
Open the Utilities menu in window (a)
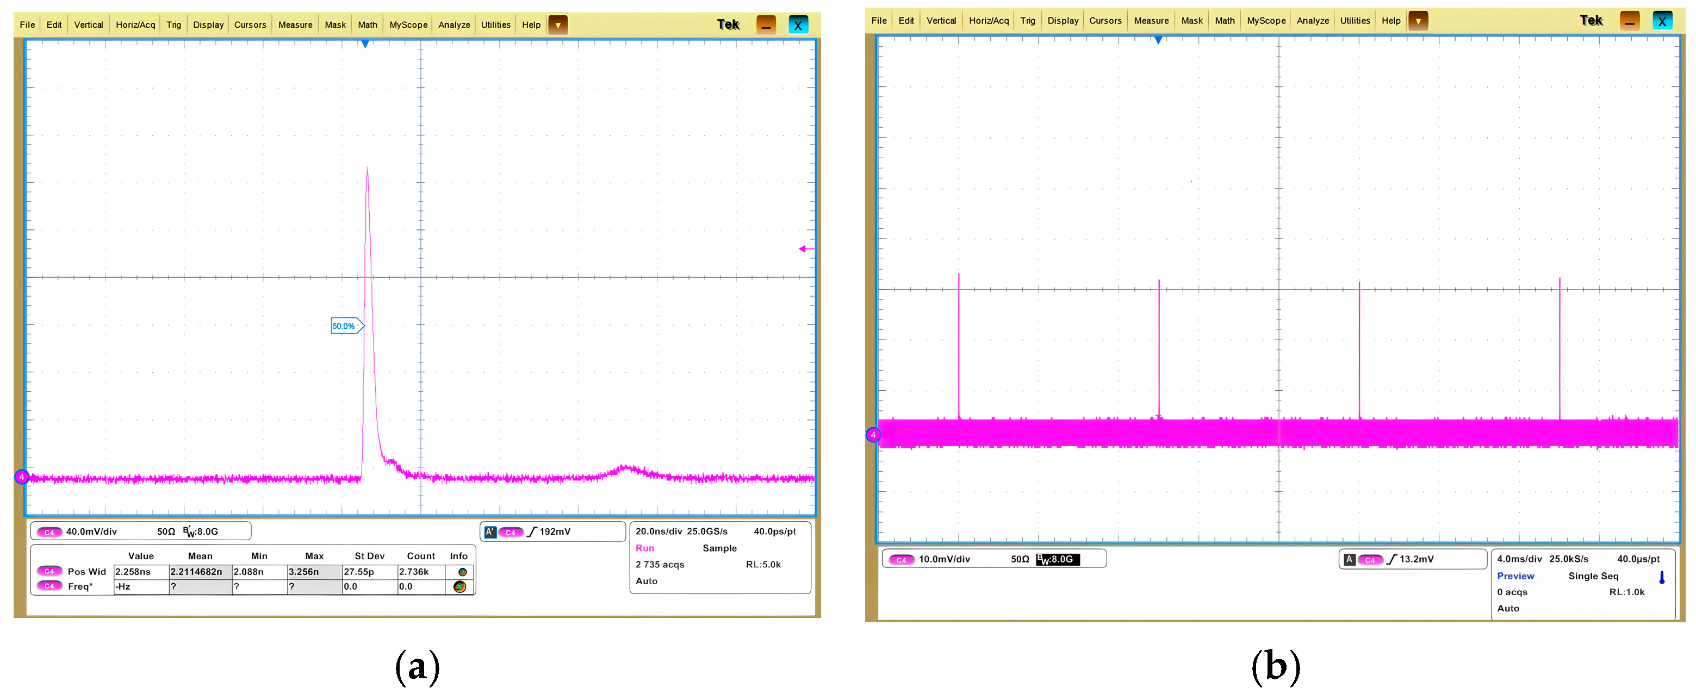tap(496, 25)
